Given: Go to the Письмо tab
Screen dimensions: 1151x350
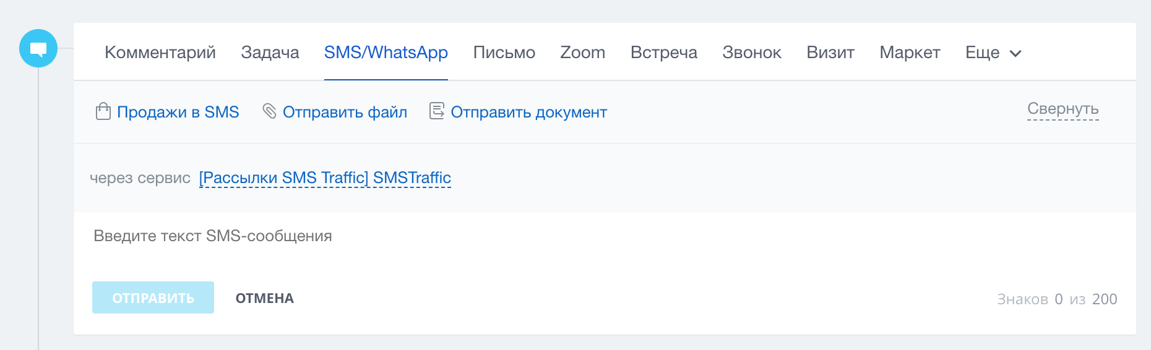Looking at the screenshot, I should pos(504,53).
